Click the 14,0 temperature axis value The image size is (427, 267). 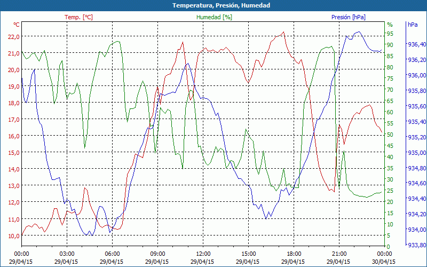13,169
